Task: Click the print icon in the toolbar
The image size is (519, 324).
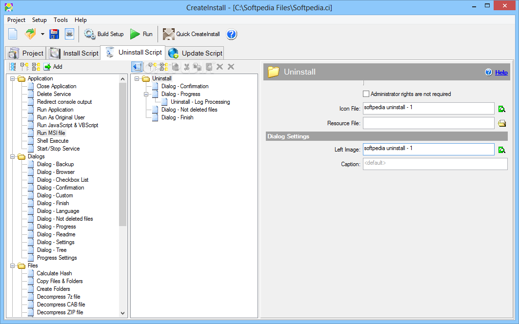Action: (x=69, y=34)
